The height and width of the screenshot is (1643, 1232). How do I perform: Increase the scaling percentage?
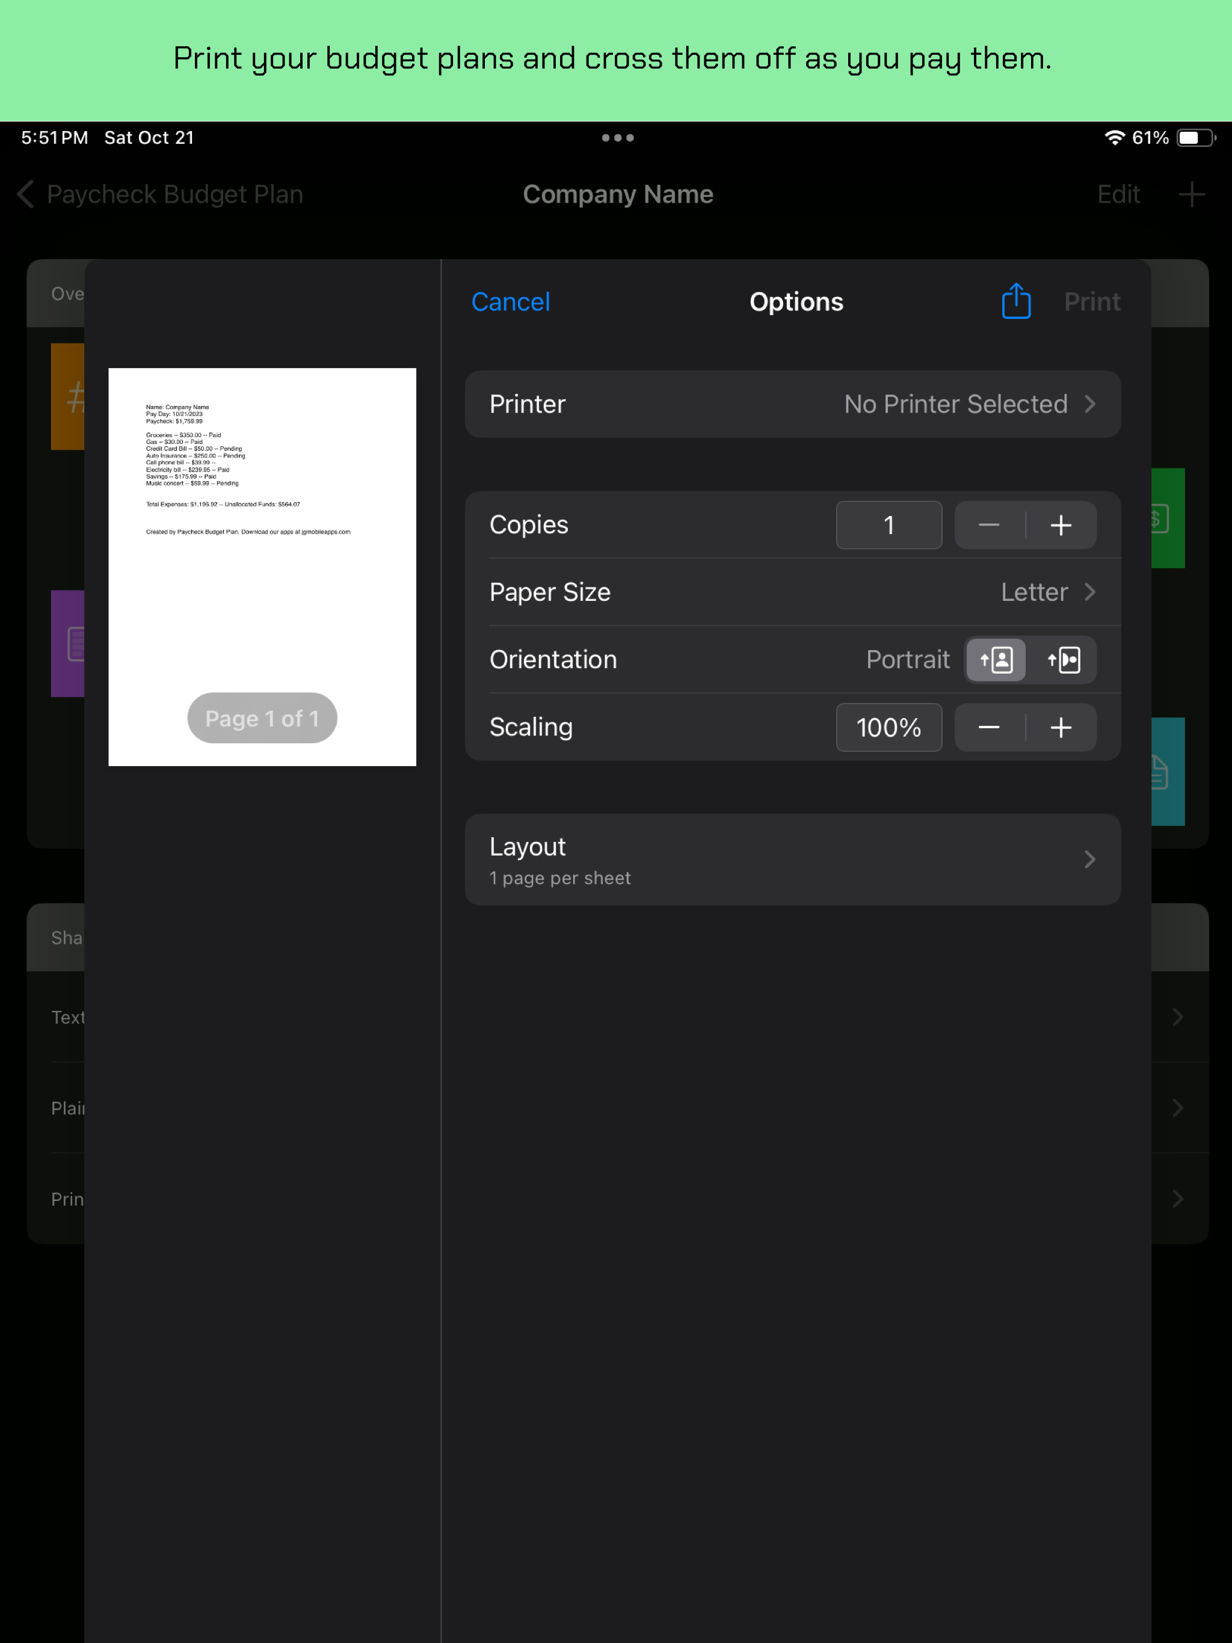1061,727
